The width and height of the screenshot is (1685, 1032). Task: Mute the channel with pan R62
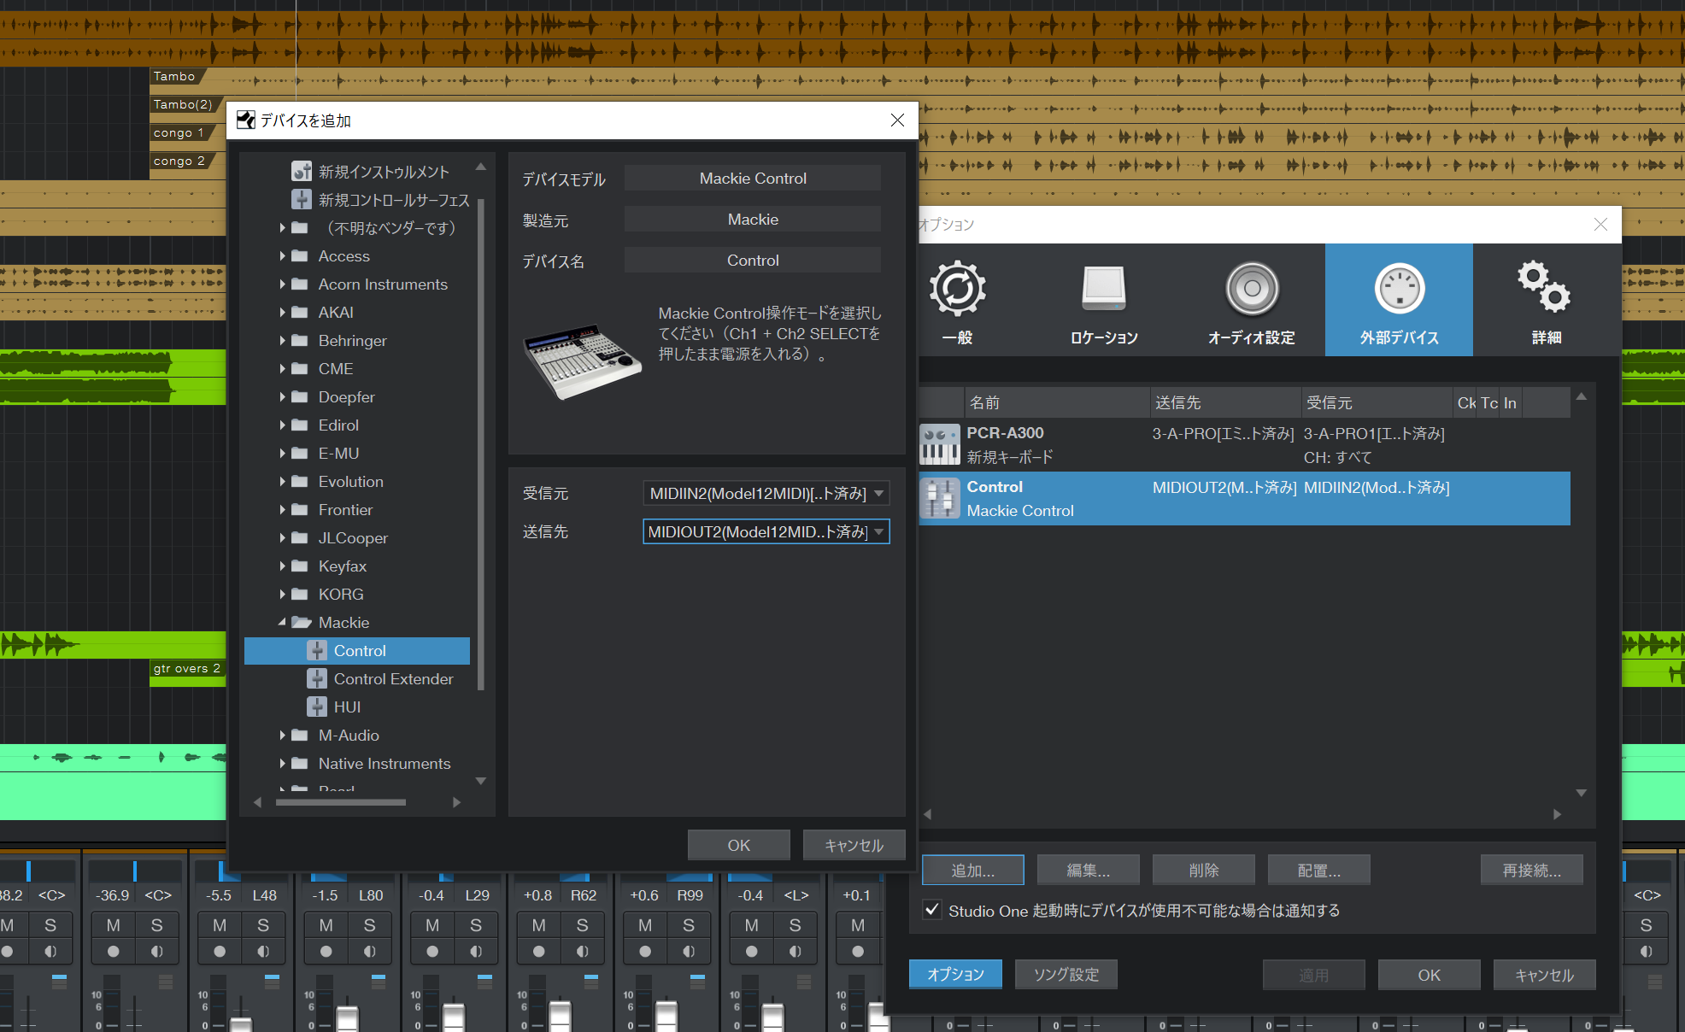(x=539, y=925)
